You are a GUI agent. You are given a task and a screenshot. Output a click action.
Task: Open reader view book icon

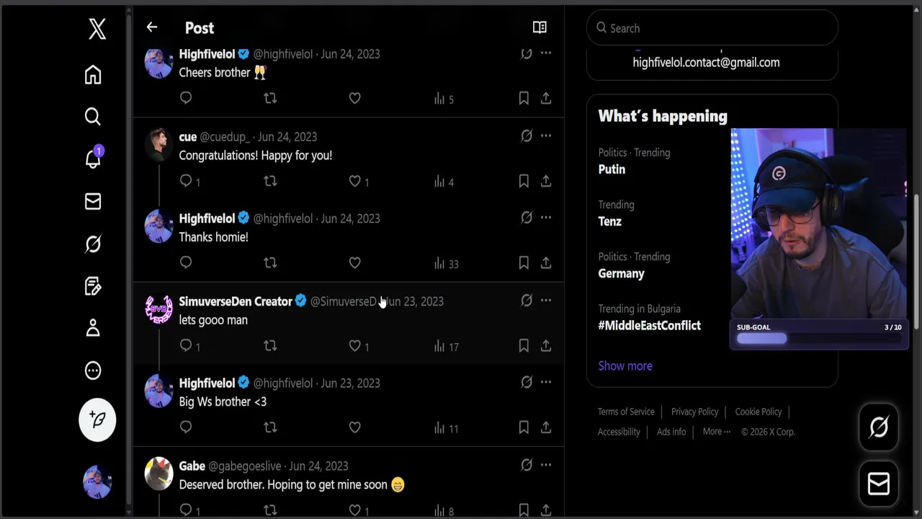point(540,27)
